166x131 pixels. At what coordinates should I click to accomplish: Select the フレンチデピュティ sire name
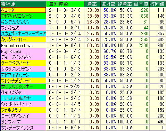[x=16, y=81]
